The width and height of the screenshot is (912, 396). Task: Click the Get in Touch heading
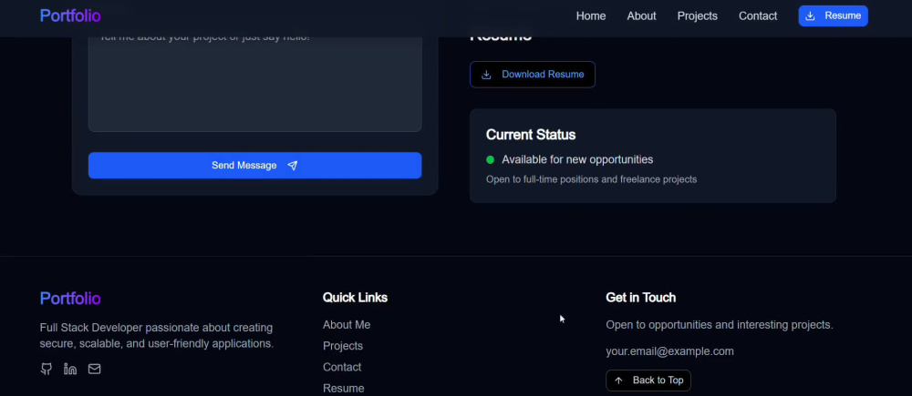tap(641, 298)
